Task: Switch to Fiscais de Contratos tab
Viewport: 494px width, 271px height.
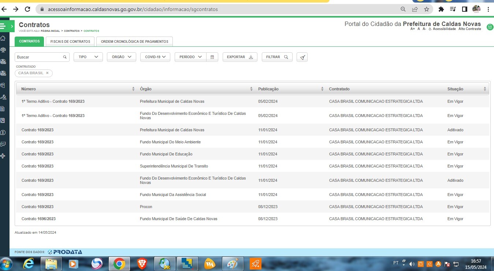Action: coord(70,42)
